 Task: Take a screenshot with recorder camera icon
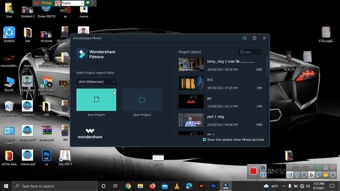(263, 168)
